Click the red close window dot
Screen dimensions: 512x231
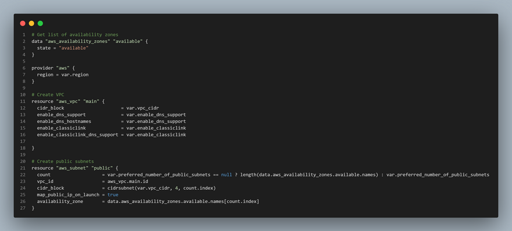tap(23, 23)
